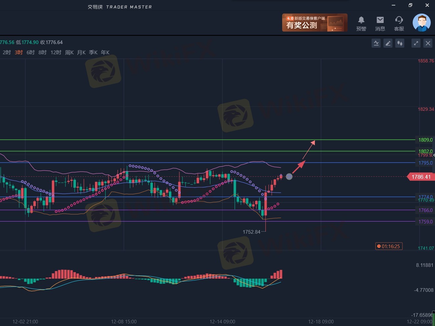
Task: Contact 客服 support headset icon
Action: tap(399, 23)
